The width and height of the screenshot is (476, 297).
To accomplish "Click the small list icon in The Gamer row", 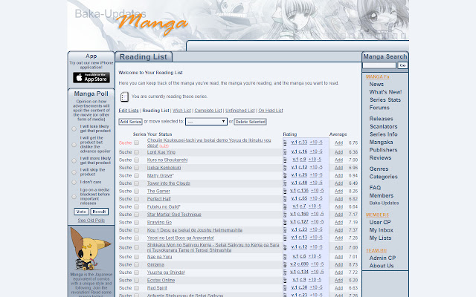I will [x=285, y=191].
